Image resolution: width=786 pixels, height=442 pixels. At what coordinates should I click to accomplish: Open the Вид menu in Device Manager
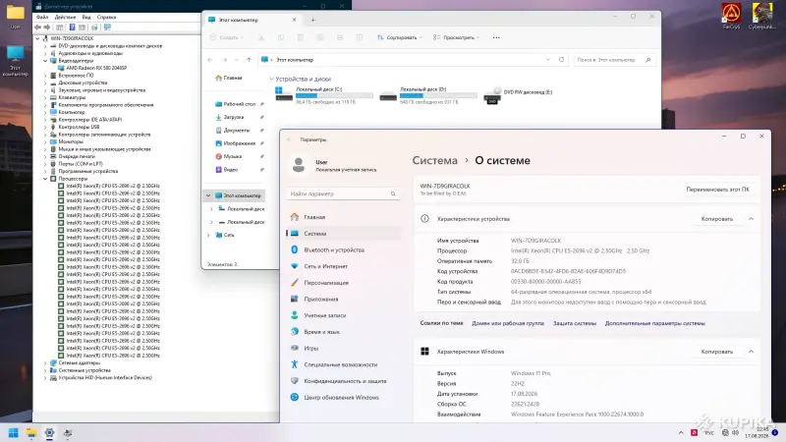[86, 17]
